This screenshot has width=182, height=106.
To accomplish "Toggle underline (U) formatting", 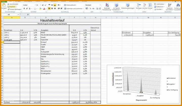I will [30, 9].
